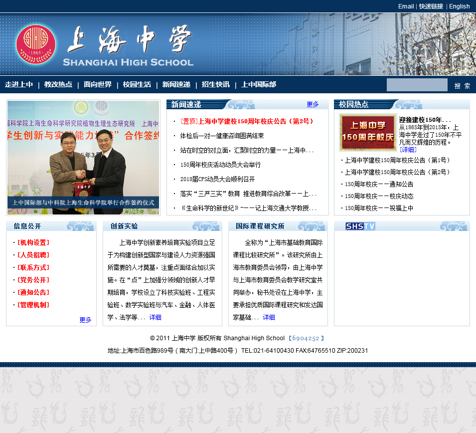Open [党务公开] under 信息公开
The width and height of the screenshot is (476, 433).
(x=33, y=280)
